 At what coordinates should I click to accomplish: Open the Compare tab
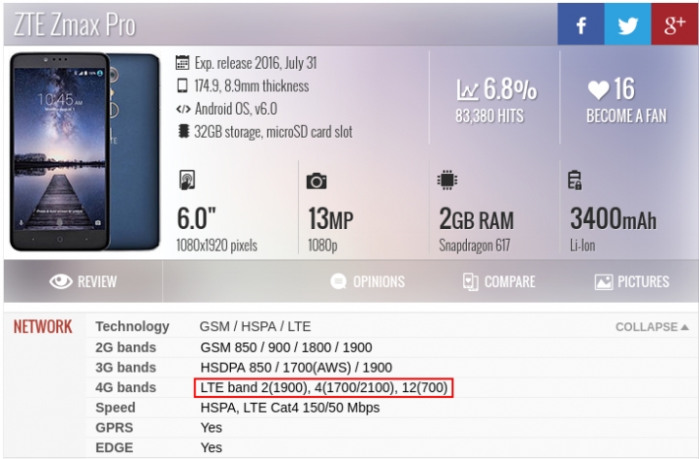(499, 281)
